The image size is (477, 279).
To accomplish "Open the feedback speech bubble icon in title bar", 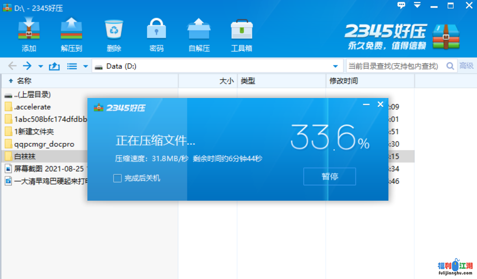I will pos(401,6).
